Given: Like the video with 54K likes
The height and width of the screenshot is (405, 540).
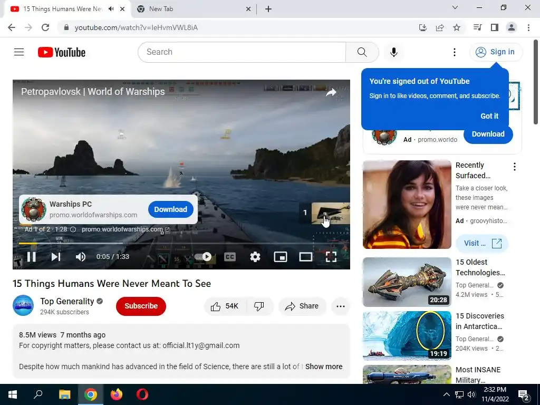Looking at the screenshot, I should click(225, 306).
